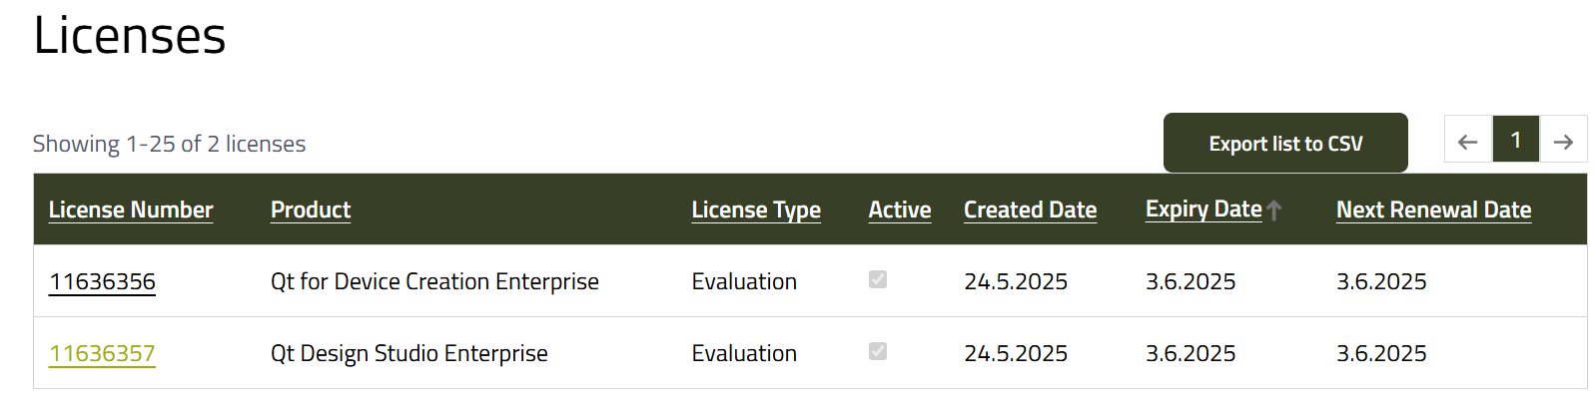Click next renewal date of license 11636357

tap(1381, 353)
